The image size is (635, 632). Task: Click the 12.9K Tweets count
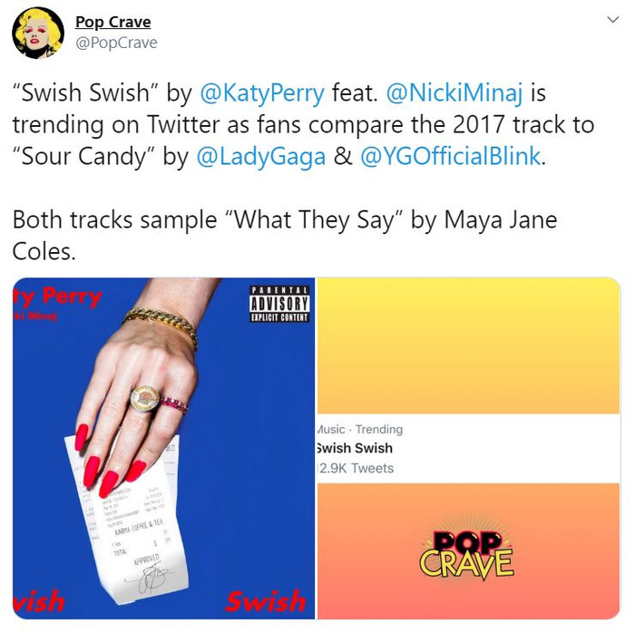(x=356, y=468)
